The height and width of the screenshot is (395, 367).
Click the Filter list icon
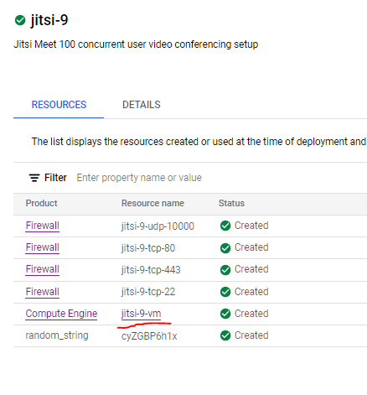tap(34, 178)
